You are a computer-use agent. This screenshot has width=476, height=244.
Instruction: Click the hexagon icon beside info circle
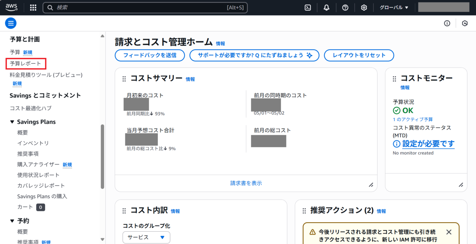pos(465,23)
